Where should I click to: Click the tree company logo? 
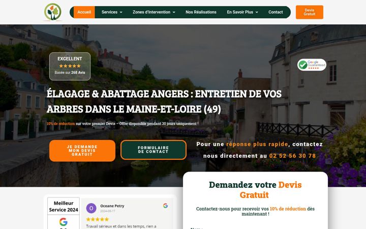pyautogui.click(x=53, y=12)
